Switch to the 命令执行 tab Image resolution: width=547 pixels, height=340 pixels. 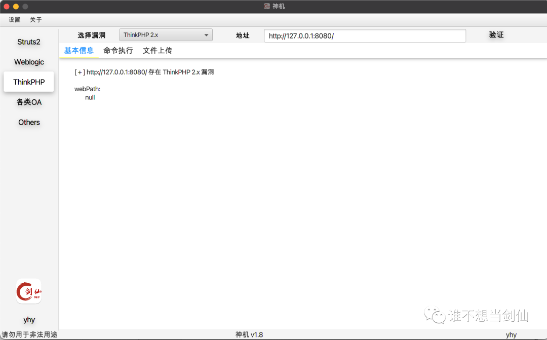tap(118, 51)
